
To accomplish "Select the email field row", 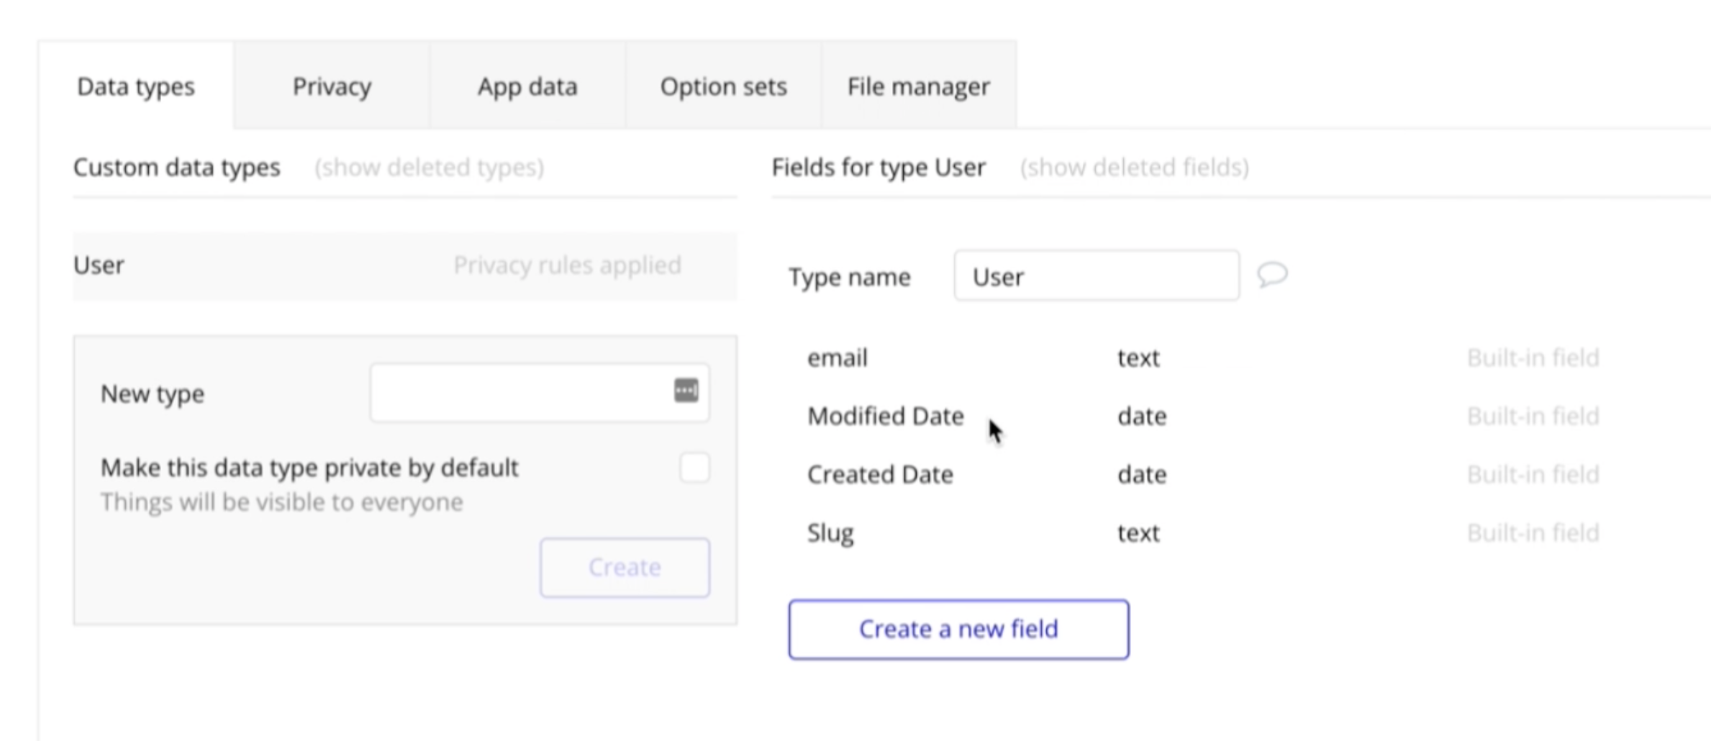I will [838, 358].
